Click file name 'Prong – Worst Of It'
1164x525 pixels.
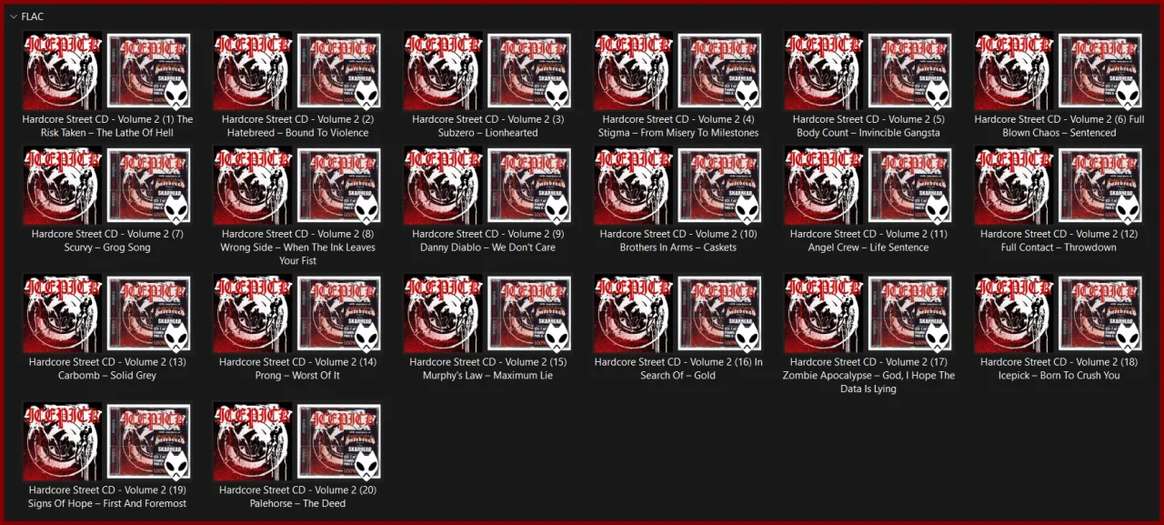click(298, 376)
